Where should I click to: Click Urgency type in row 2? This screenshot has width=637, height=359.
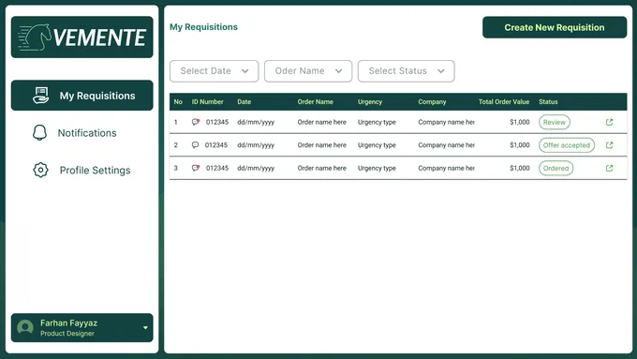pyautogui.click(x=377, y=145)
